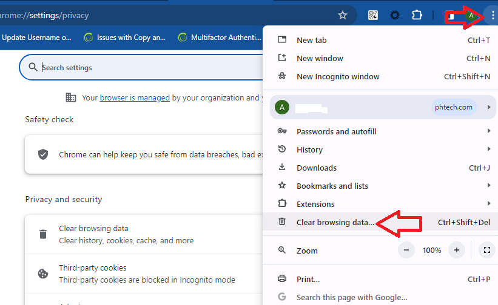Open the browser is managed link

[135, 97]
